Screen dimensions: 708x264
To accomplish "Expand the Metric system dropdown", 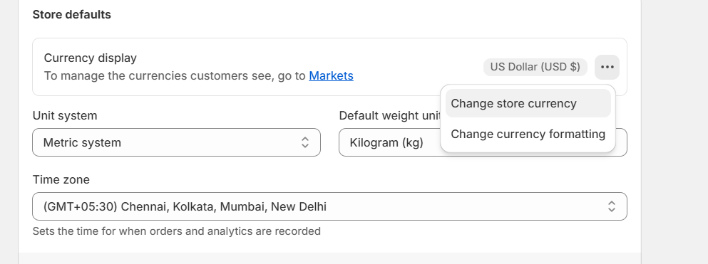I will click(x=177, y=142).
